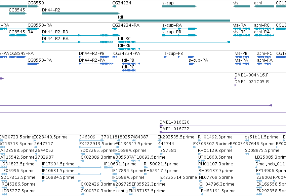The width and height of the screenshot is (286, 196).
Task: Click EST RH01129.3prime
Action: pos(215,151)
